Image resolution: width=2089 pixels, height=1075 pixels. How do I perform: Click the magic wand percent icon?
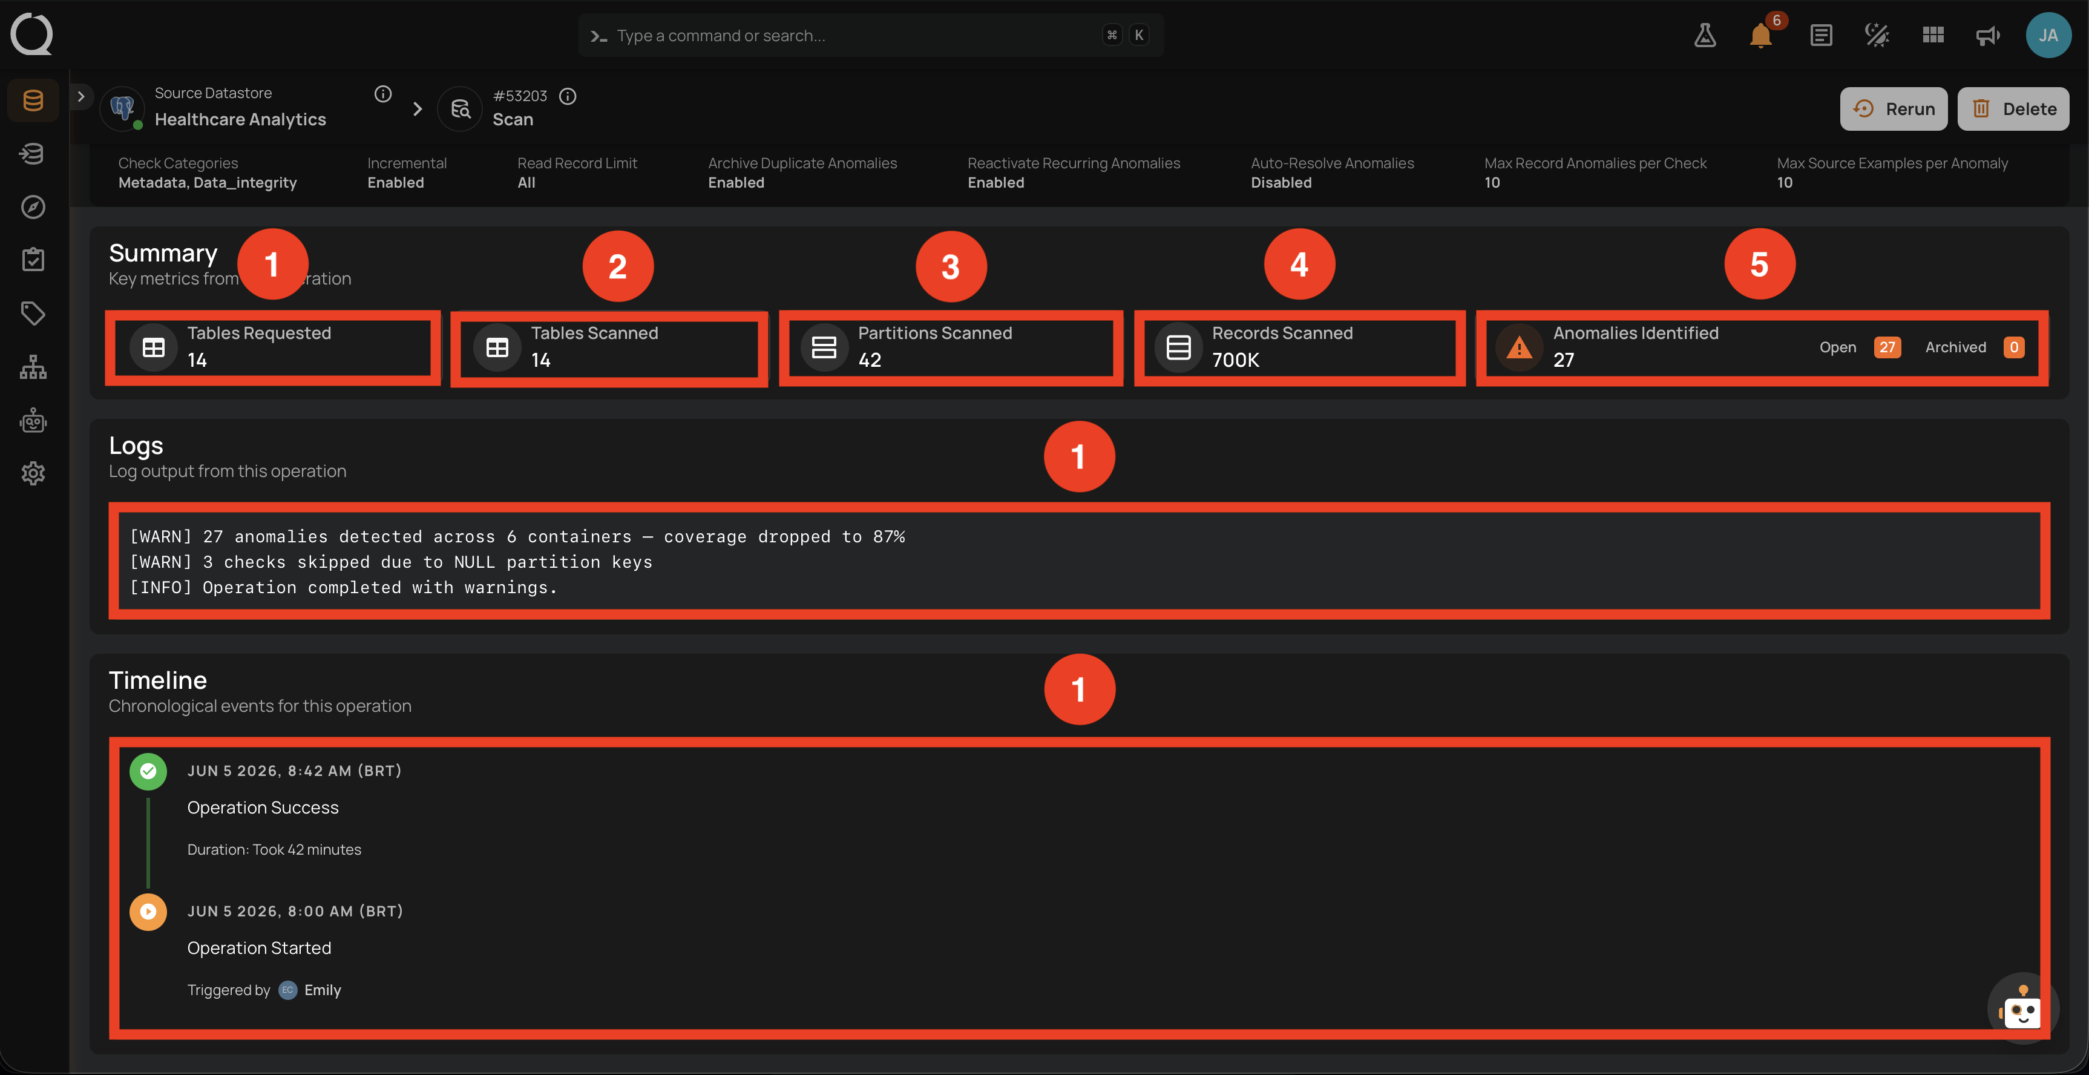[x=1877, y=35]
